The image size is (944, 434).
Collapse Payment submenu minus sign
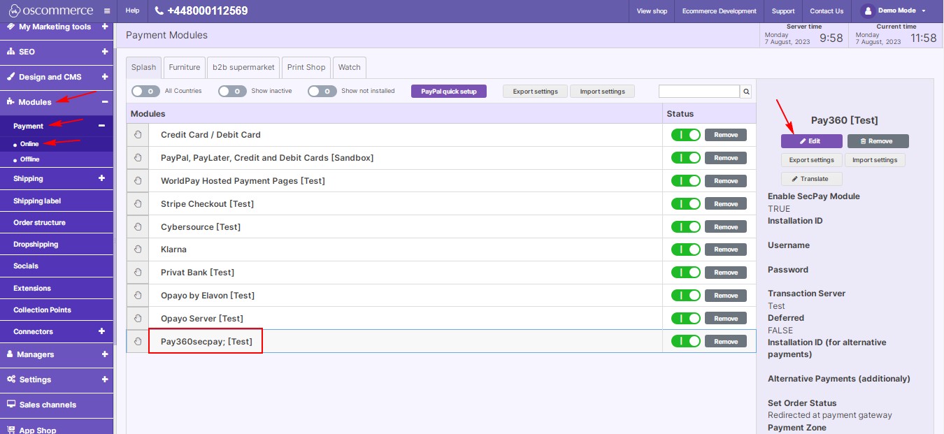[x=101, y=126]
